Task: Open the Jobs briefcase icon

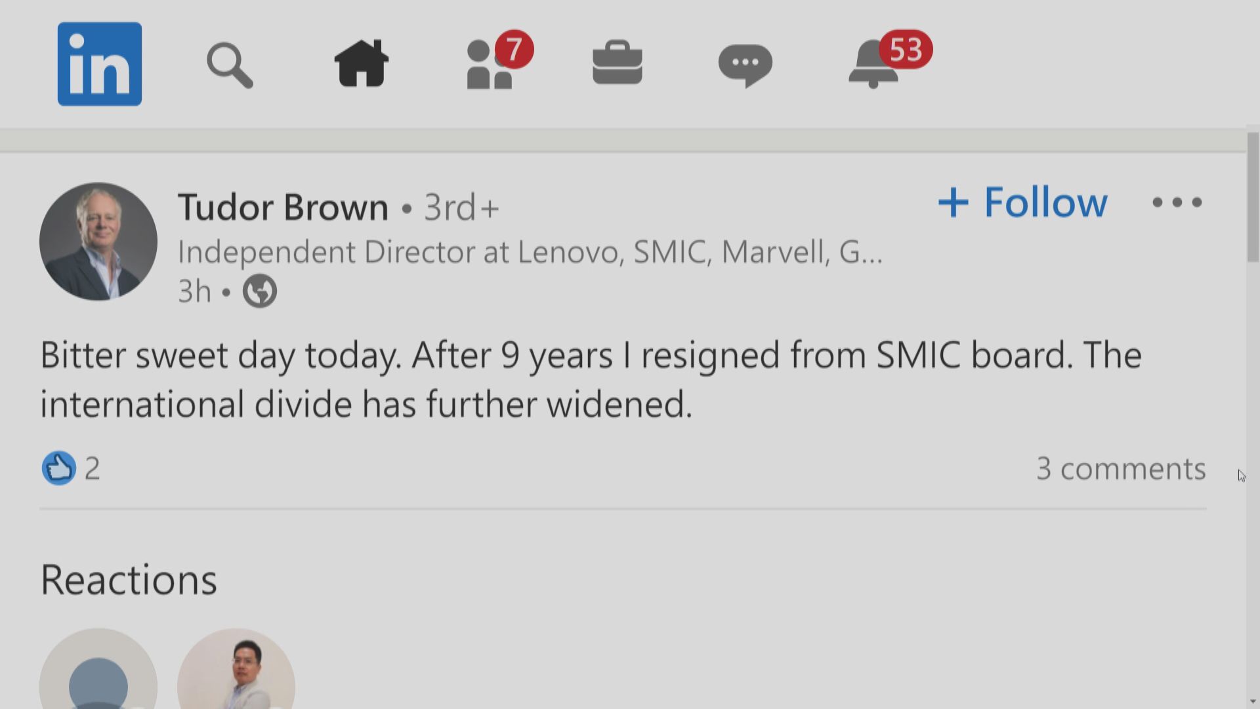Action: [617, 64]
